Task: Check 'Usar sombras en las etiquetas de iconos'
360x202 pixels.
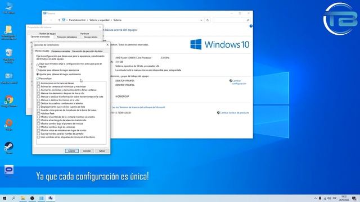Action: tap(38, 137)
